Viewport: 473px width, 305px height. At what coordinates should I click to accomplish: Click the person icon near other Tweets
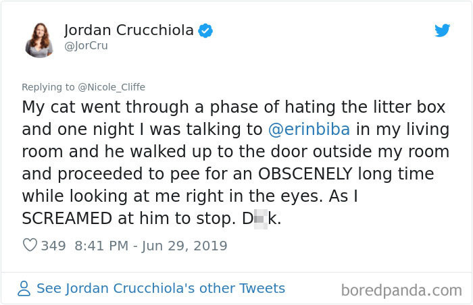point(24,288)
